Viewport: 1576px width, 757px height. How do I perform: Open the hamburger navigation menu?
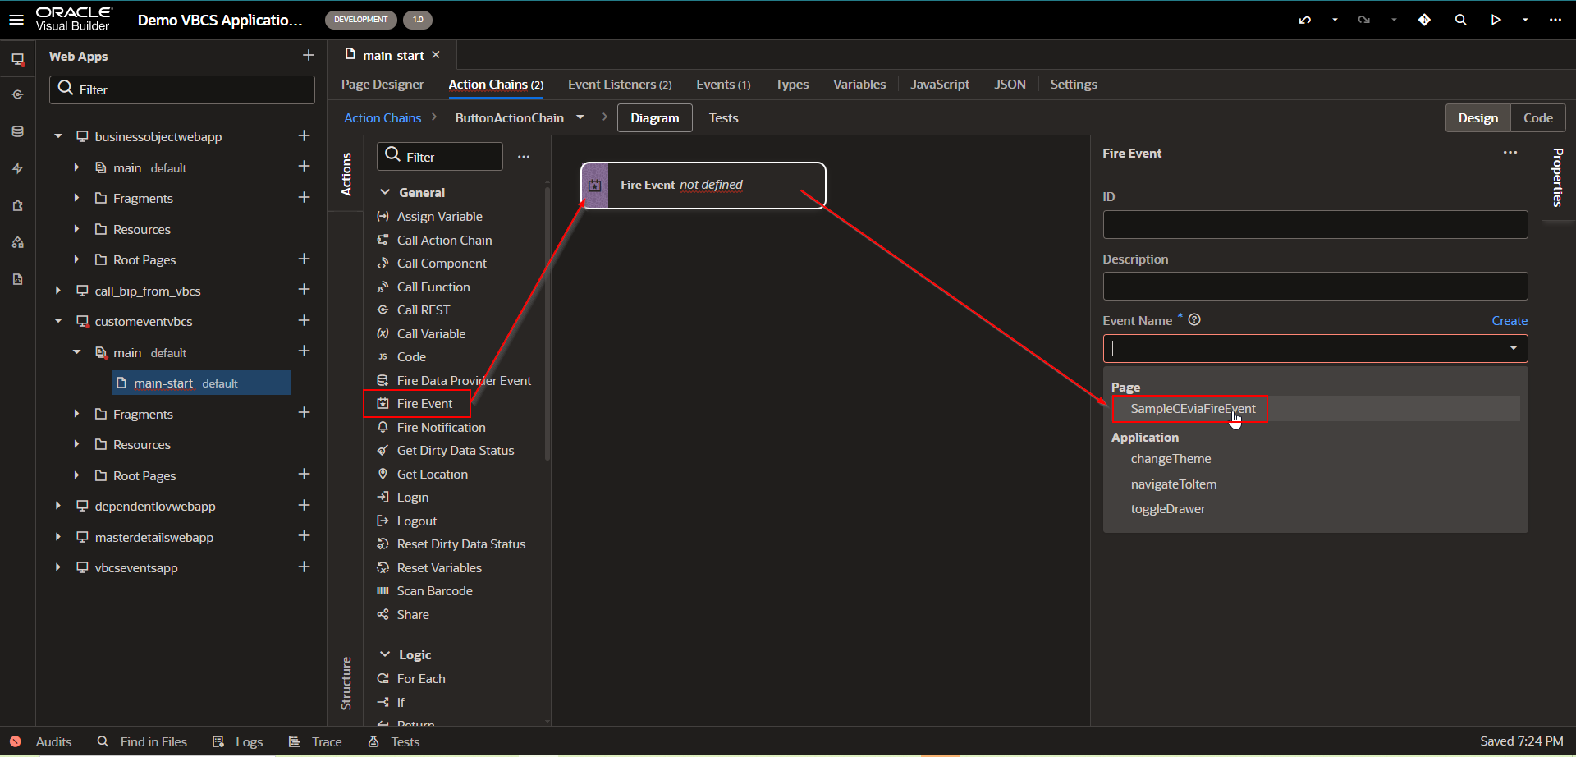[x=16, y=20]
